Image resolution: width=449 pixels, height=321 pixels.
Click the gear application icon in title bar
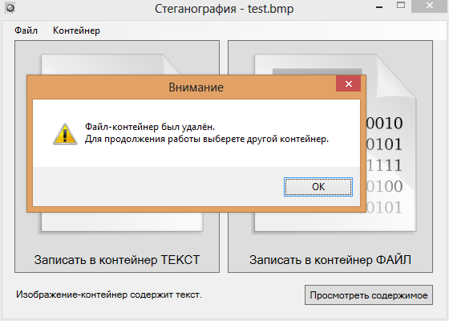[x=10, y=8]
